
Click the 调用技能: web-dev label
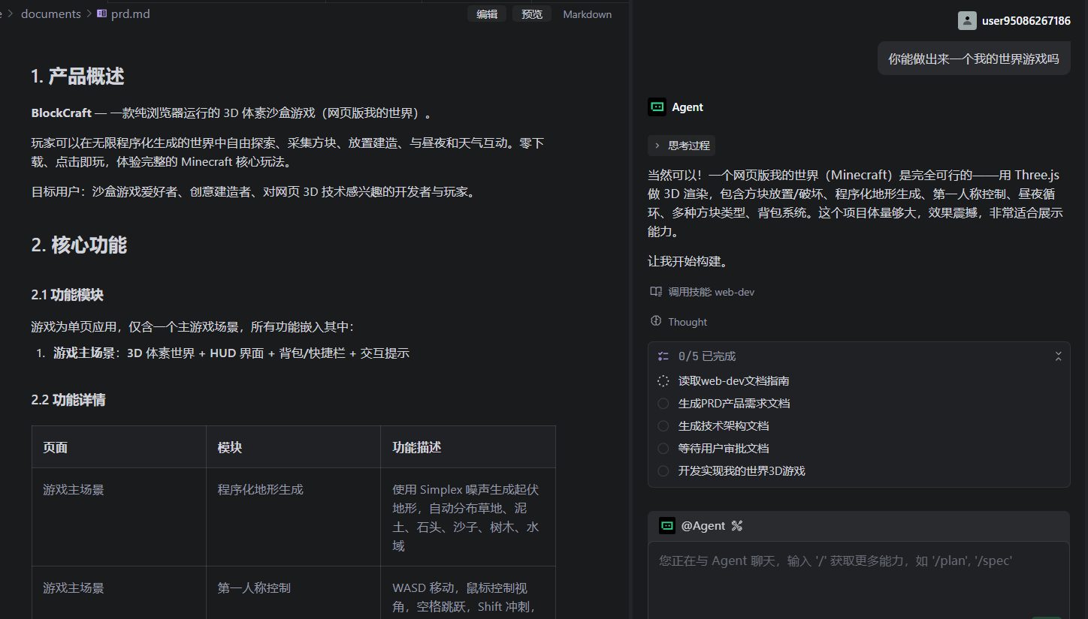pos(712,291)
